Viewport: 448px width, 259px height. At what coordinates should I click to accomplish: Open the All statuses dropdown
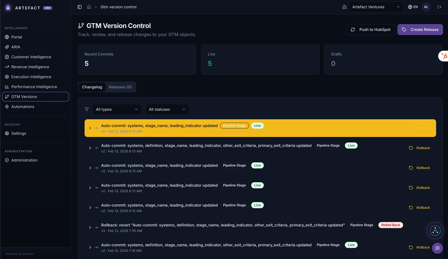(x=167, y=109)
